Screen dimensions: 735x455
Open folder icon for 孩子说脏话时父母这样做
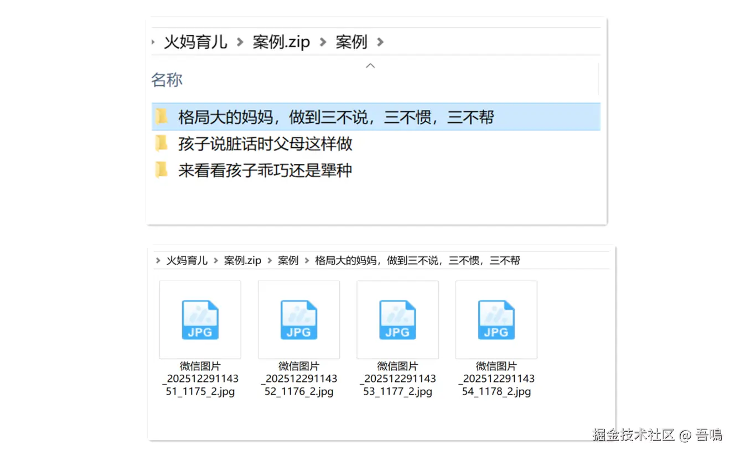tap(161, 144)
